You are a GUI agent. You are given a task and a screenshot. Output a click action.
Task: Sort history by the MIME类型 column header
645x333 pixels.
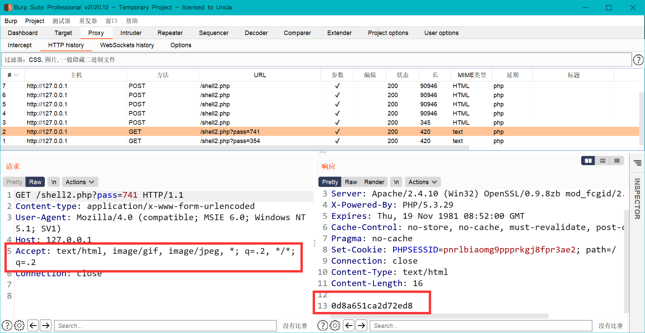pyautogui.click(x=472, y=75)
